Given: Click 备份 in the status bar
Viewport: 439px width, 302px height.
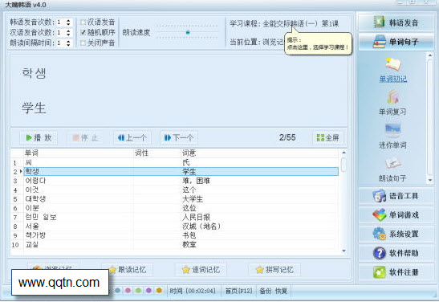Looking at the screenshot, I should pos(266,291).
